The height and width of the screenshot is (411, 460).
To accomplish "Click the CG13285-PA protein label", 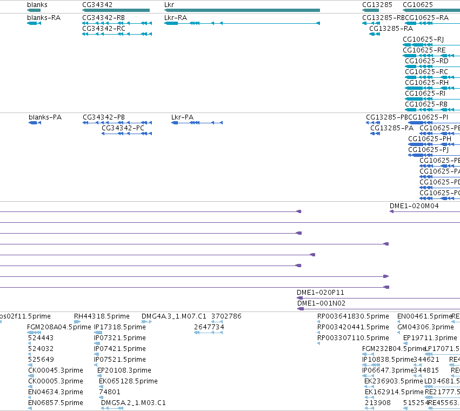I will click(x=392, y=128).
